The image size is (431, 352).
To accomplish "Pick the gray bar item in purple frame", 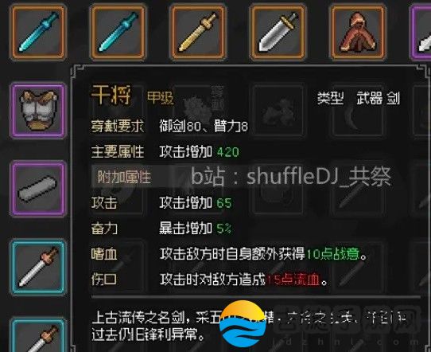I will 38,189.
